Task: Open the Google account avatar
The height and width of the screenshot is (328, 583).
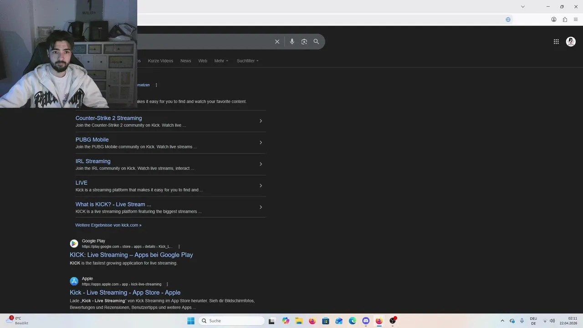Action: (x=571, y=41)
